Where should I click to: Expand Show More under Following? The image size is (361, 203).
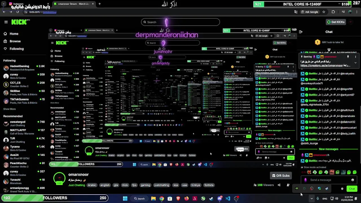click(9, 109)
